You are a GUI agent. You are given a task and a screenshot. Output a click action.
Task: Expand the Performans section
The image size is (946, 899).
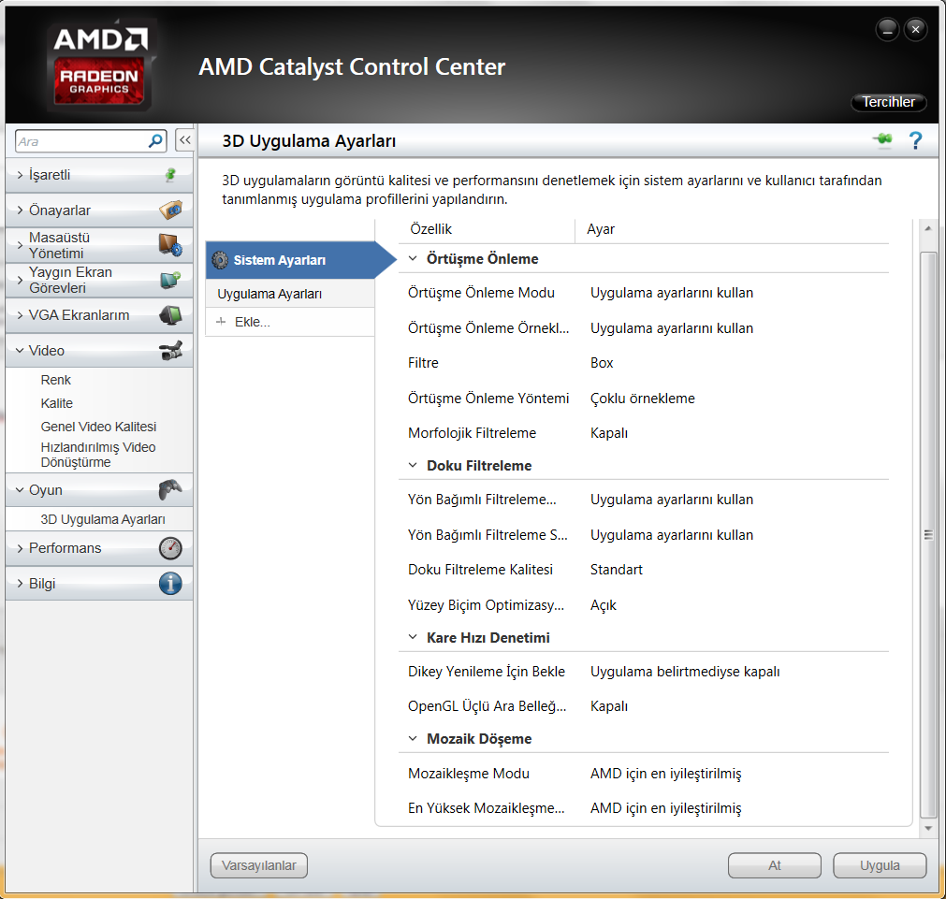(x=21, y=548)
